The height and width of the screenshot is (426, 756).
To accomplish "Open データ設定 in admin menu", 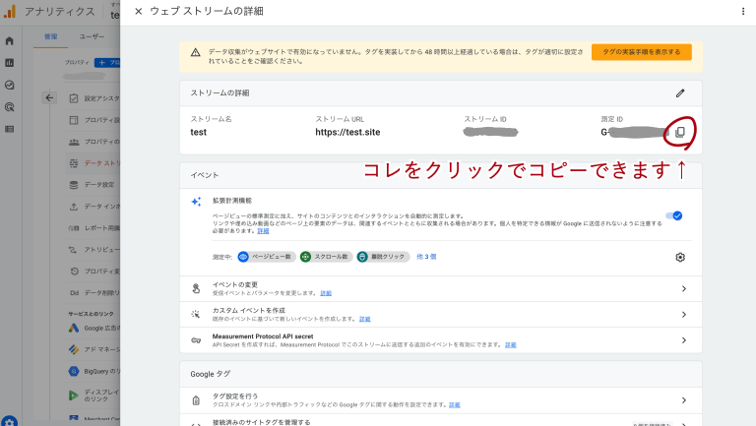I will tap(94, 185).
